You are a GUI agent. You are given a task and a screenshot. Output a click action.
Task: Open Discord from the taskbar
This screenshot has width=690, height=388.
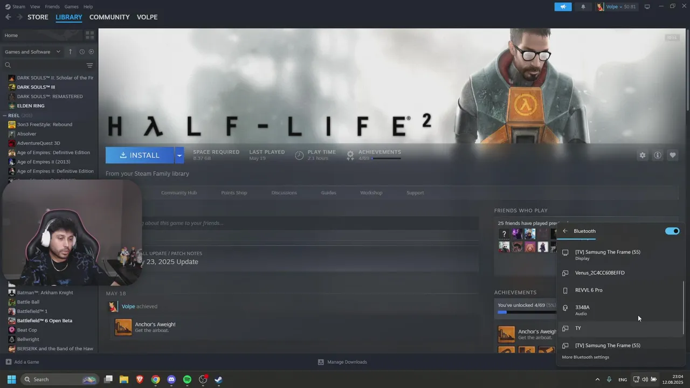pos(171,379)
